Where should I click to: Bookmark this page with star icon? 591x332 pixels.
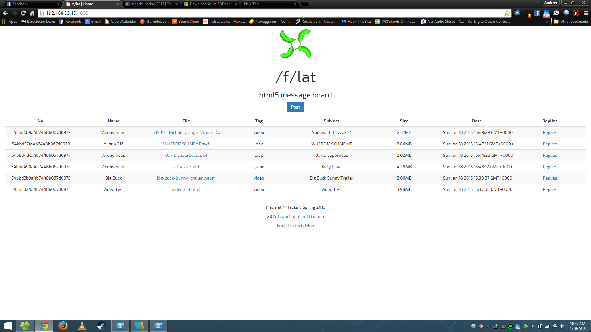tap(507, 13)
